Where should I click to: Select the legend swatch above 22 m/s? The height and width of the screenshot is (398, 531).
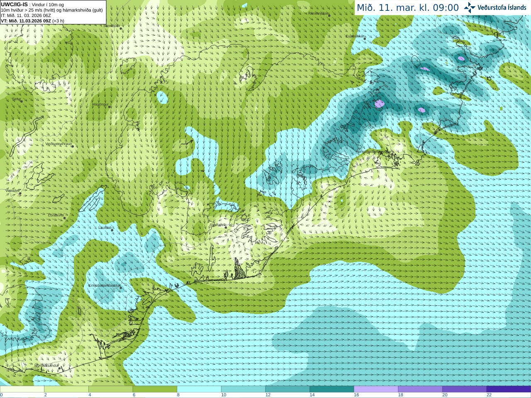(509, 389)
